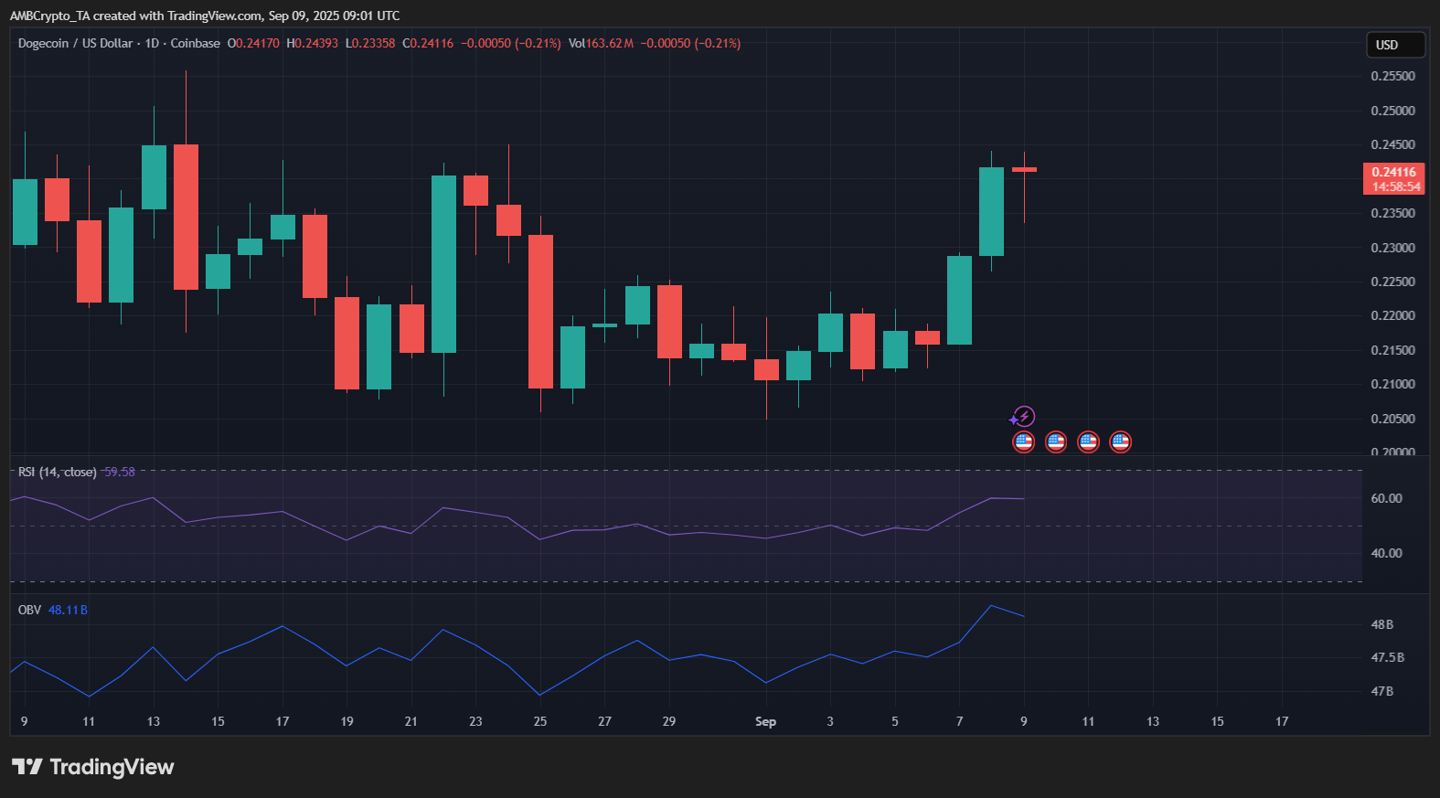Click the Sep label on the date axis
1440x798 pixels.
click(x=765, y=721)
